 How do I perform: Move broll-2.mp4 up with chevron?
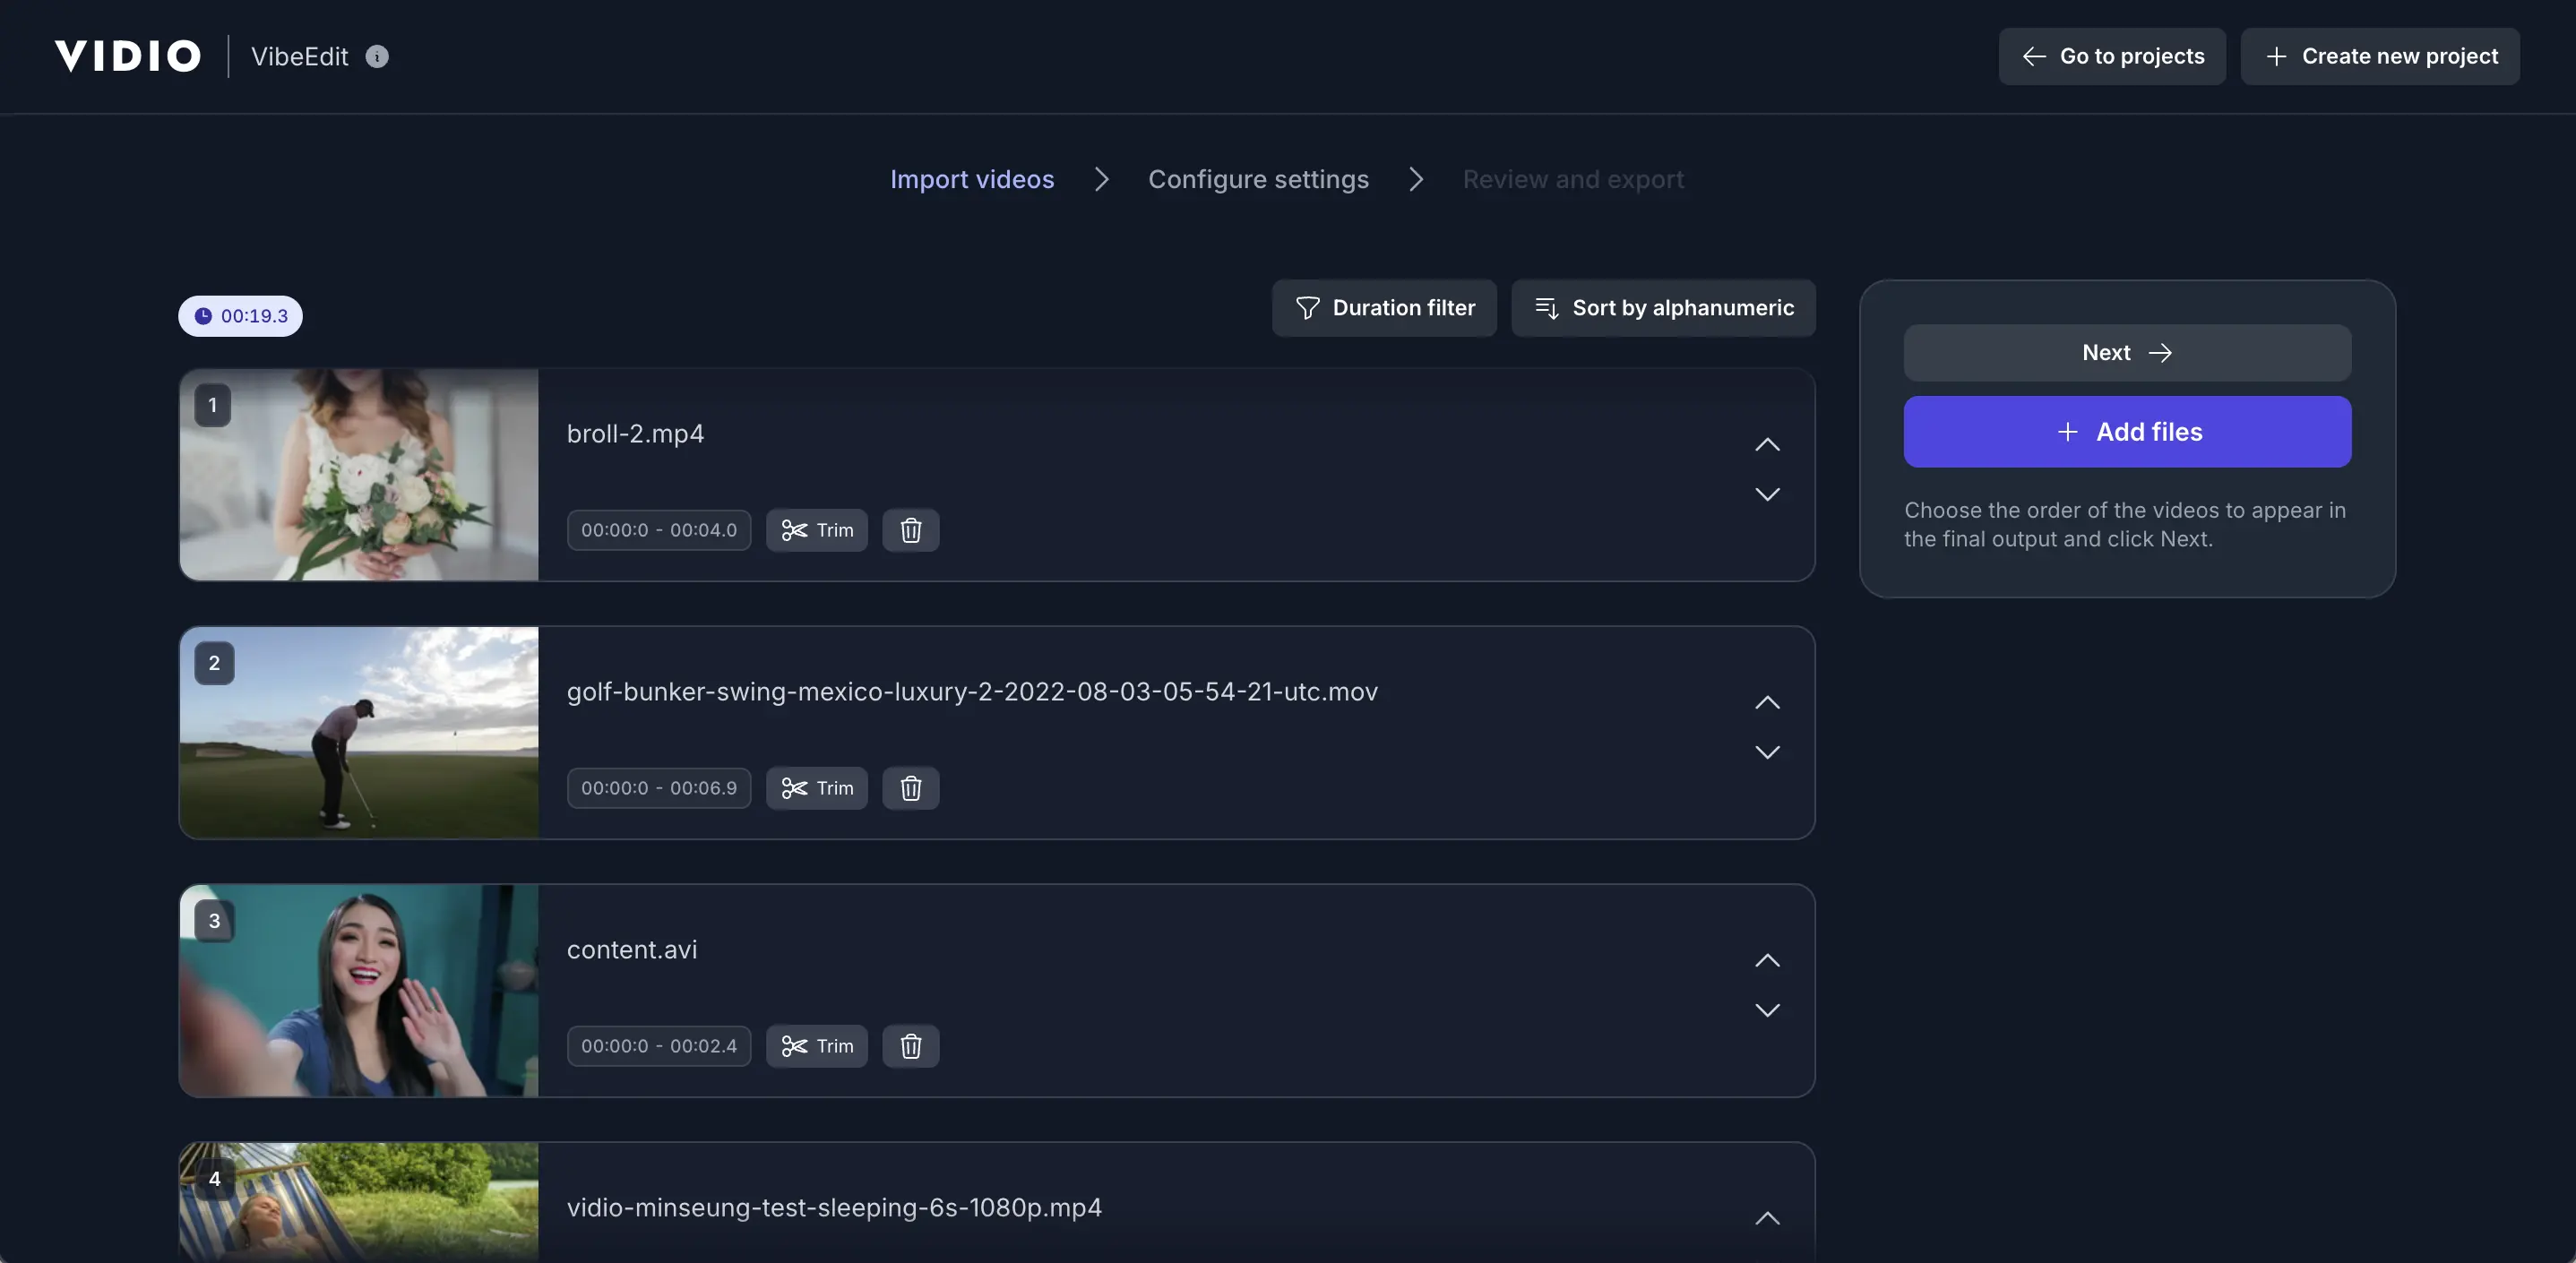[1767, 445]
